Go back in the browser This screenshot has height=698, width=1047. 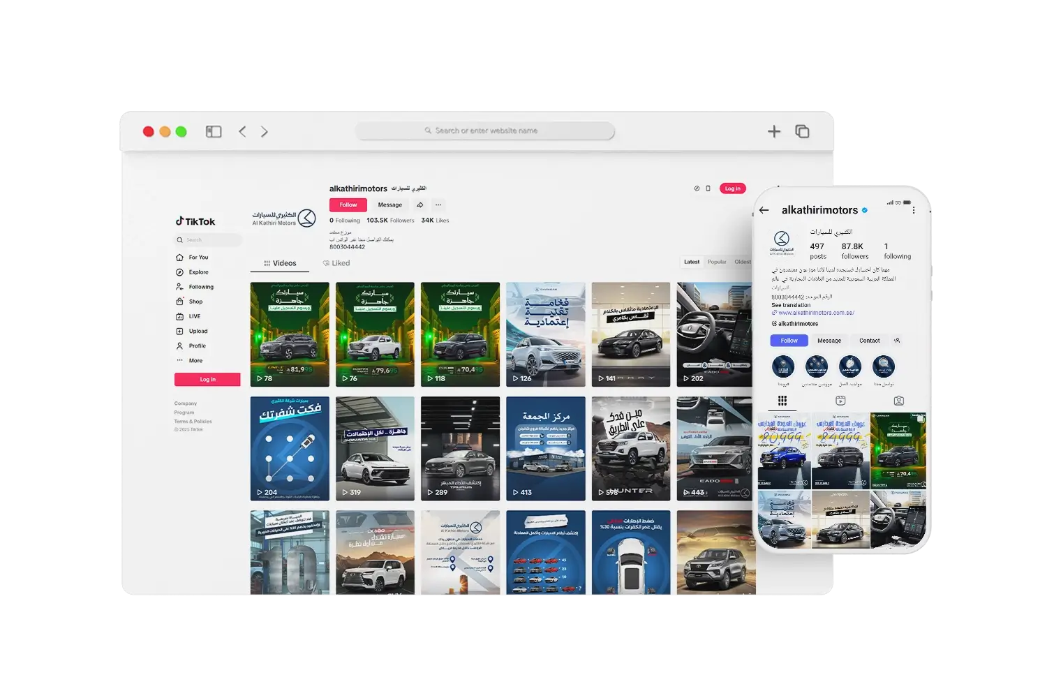(242, 131)
